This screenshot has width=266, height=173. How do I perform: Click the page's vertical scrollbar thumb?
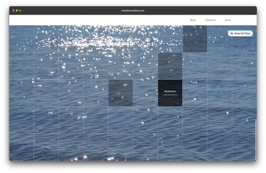click(256, 139)
